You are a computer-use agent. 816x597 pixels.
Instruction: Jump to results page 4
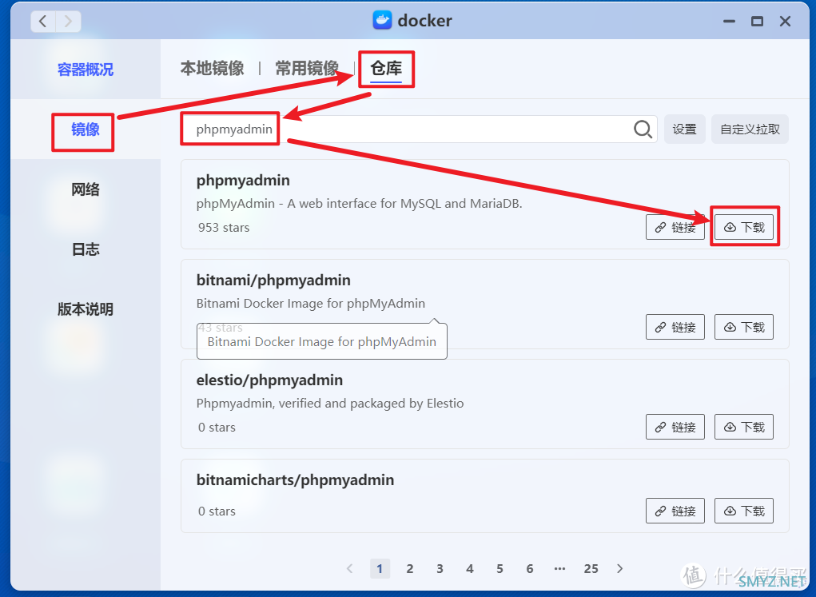coord(470,568)
